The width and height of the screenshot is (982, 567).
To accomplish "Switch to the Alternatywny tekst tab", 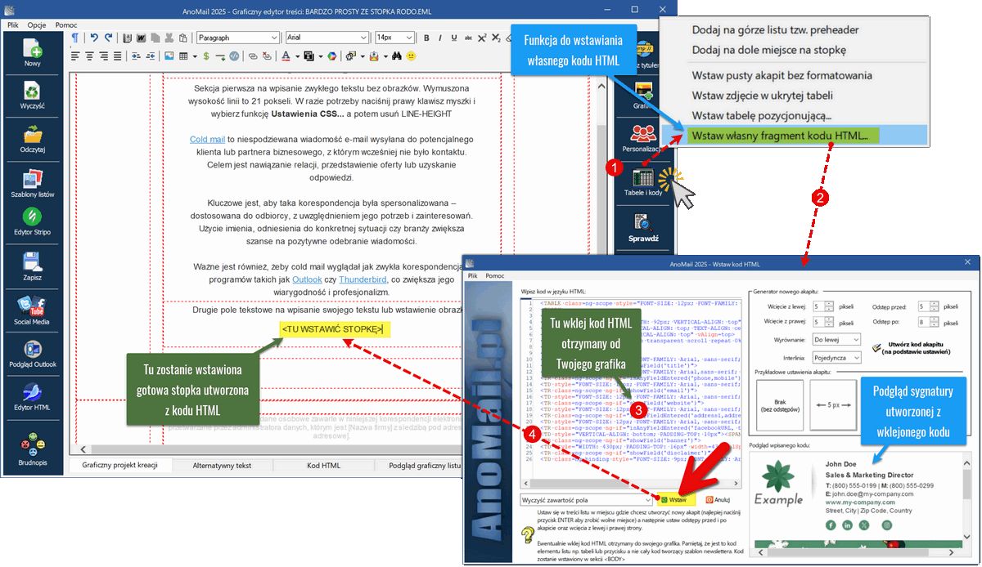I will tap(223, 465).
